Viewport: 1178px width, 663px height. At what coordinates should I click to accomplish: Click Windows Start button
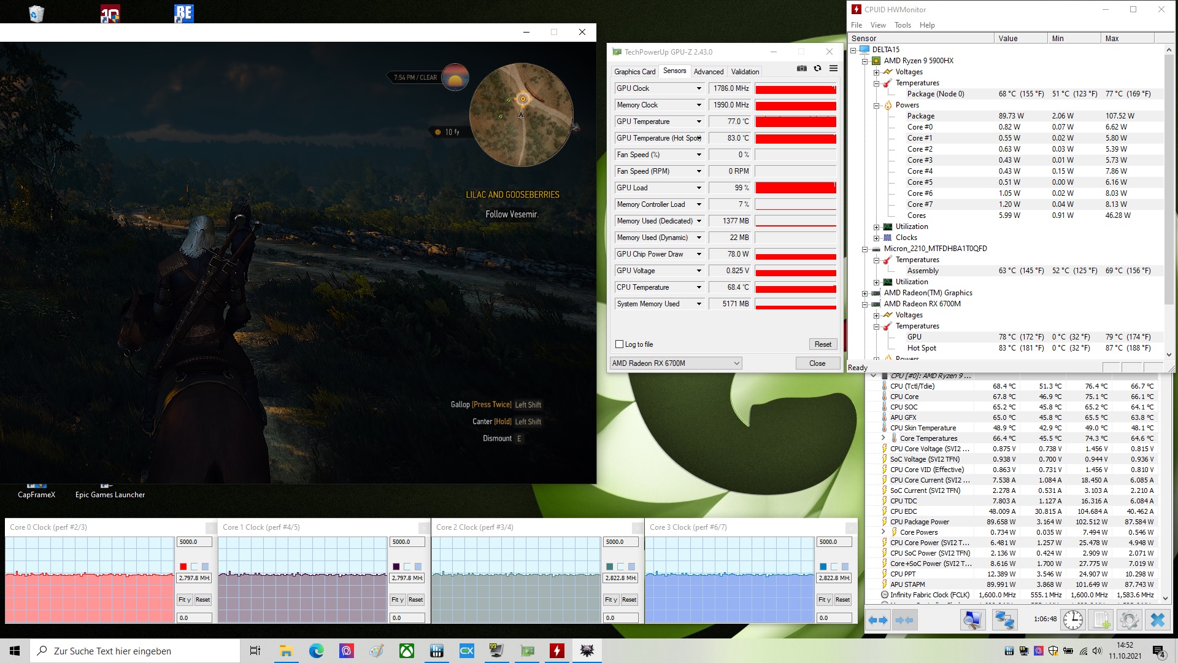15,651
